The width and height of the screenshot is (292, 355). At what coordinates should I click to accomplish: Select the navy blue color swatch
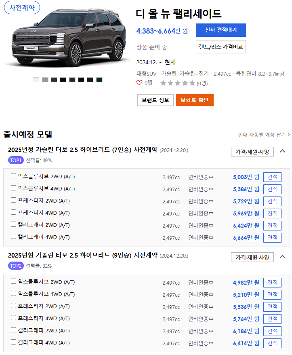pyautogui.click(x=63, y=80)
